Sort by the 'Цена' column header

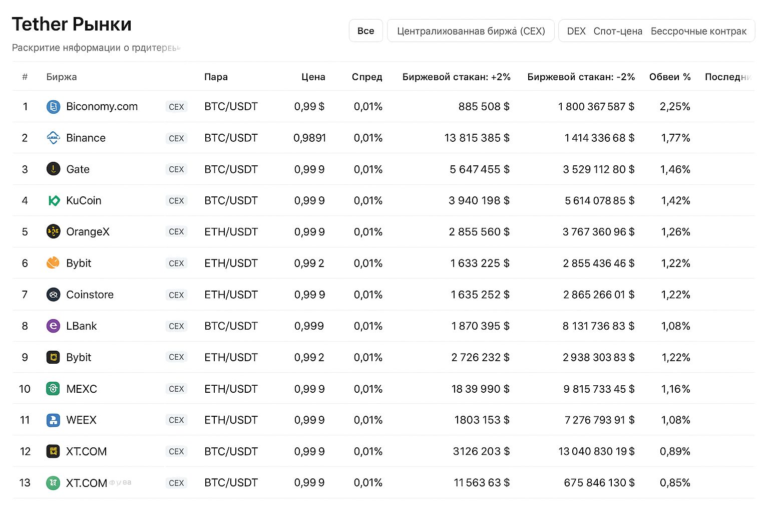pyautogui.click(x=313, y=77)
